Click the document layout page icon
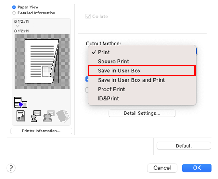218x179 pixels. [x=20, y=116]
